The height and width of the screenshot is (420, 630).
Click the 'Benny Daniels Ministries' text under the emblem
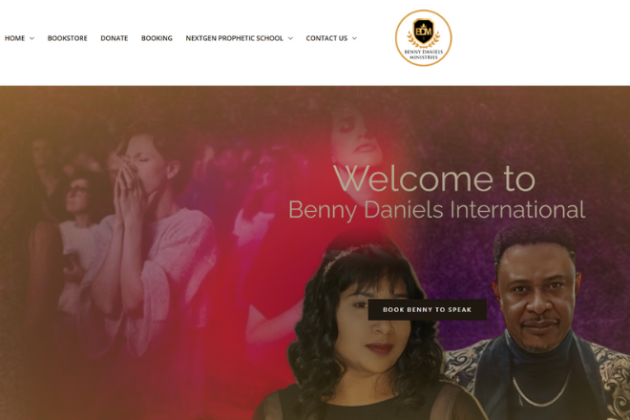tap(424, 54)
